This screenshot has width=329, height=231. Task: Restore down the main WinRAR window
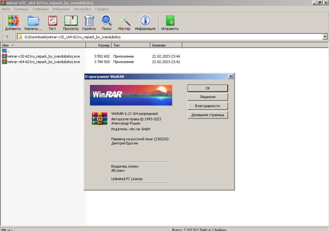click(x=320, y=3)
